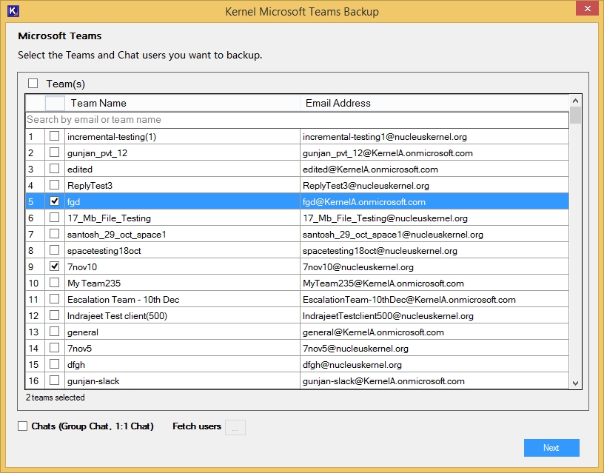The image size is (604, 473).
Task: Uncheck the 7nov10 team checkbox
Action: (x=53, y=266)
